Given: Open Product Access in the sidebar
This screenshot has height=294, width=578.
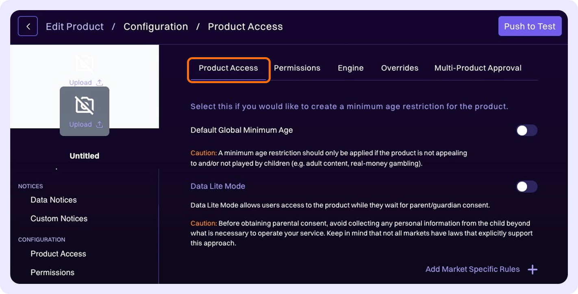Looking at the screenshot, I should pos(58,254).
